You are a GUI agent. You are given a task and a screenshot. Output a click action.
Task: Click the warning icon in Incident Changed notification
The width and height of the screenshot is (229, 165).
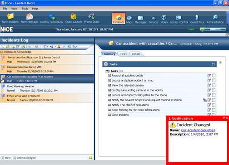173,125
